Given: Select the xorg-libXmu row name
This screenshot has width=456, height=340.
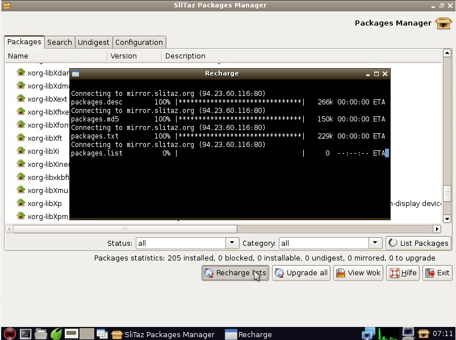Looking at the screenshot, I should tap(48, 190).
